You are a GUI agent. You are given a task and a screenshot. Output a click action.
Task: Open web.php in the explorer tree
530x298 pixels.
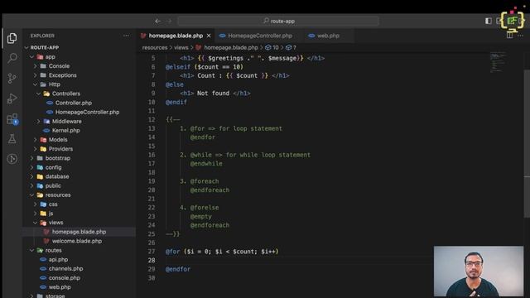click(60, 287)
